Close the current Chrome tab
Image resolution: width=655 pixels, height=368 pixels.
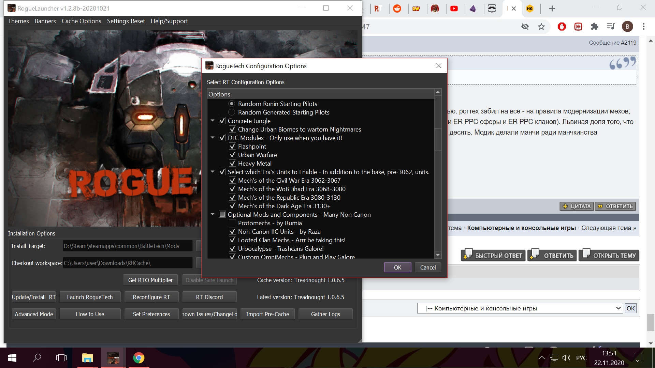point(514,9)
